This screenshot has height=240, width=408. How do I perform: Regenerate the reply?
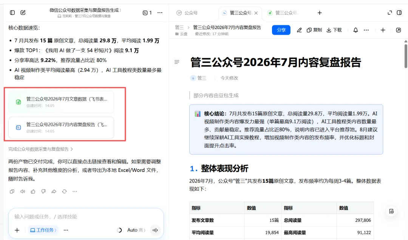(x=64, y=192)
